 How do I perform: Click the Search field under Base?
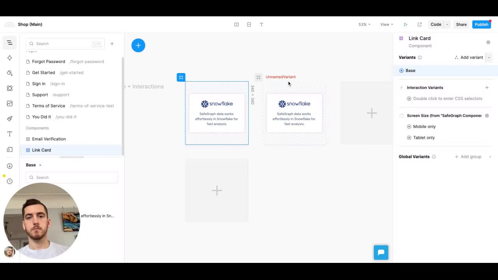coord(72,177)
